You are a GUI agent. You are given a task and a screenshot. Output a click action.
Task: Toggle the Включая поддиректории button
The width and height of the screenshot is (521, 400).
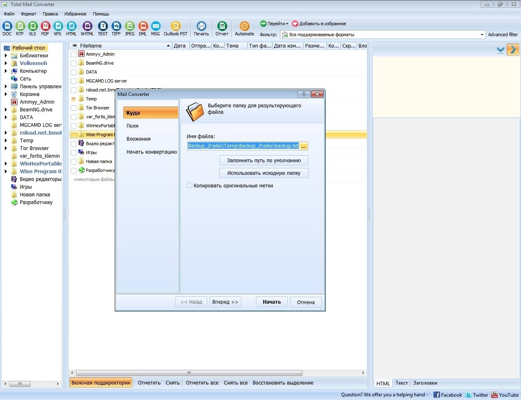101,383
